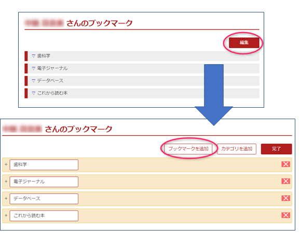Click the 電子ジャーナル category name input field
Screen dimensions: 300x244
pyautogui.click(x=44, y=181)
